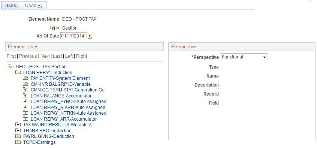Click the Right navigation link
This screenshot has height=148, width=317.
click(x=82, y=56)
